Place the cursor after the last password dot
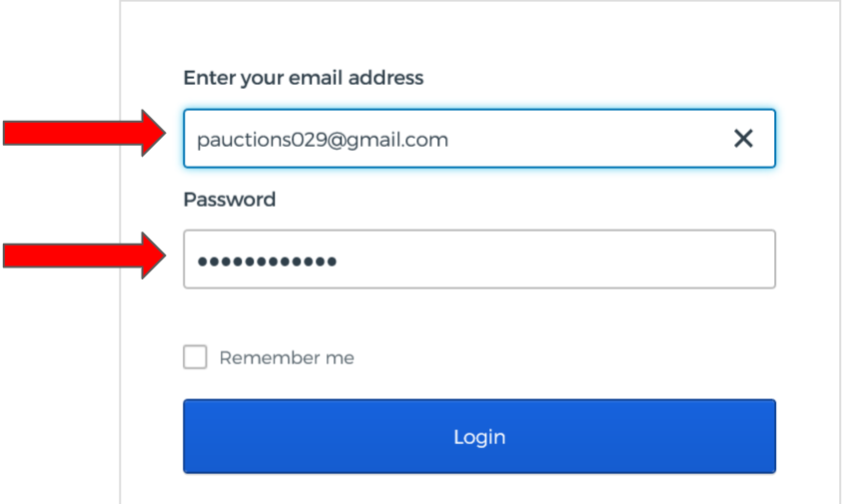Viewport: 843px width, 504px height. click(338, 261)
